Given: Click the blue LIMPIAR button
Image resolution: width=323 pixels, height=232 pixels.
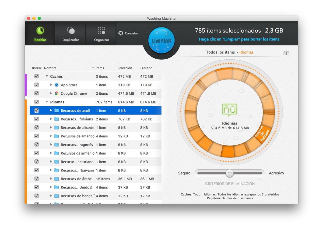Looking at the screenshot, I should pyautogui.click(x=161, y=40).
